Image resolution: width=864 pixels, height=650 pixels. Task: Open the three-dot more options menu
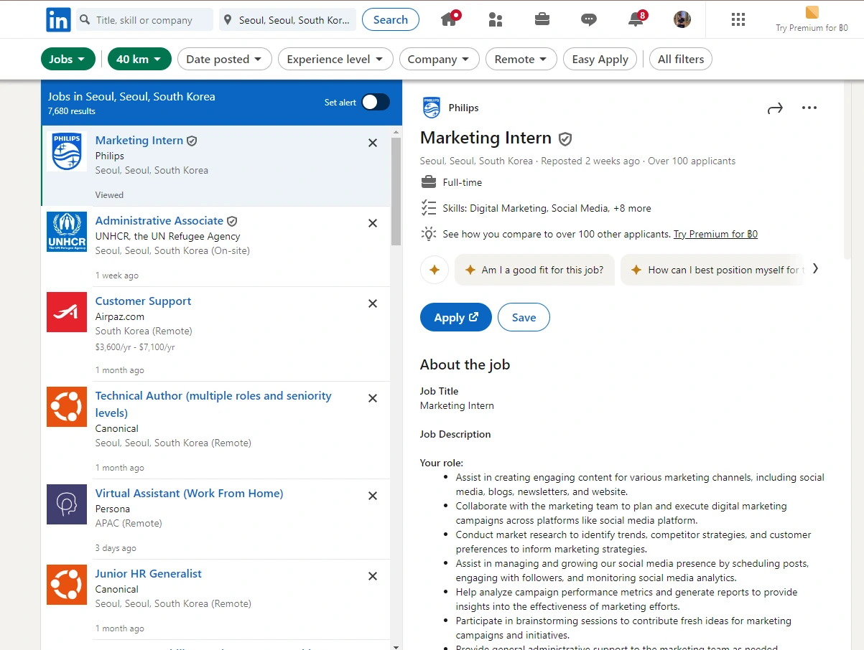[x=809, y=108]
